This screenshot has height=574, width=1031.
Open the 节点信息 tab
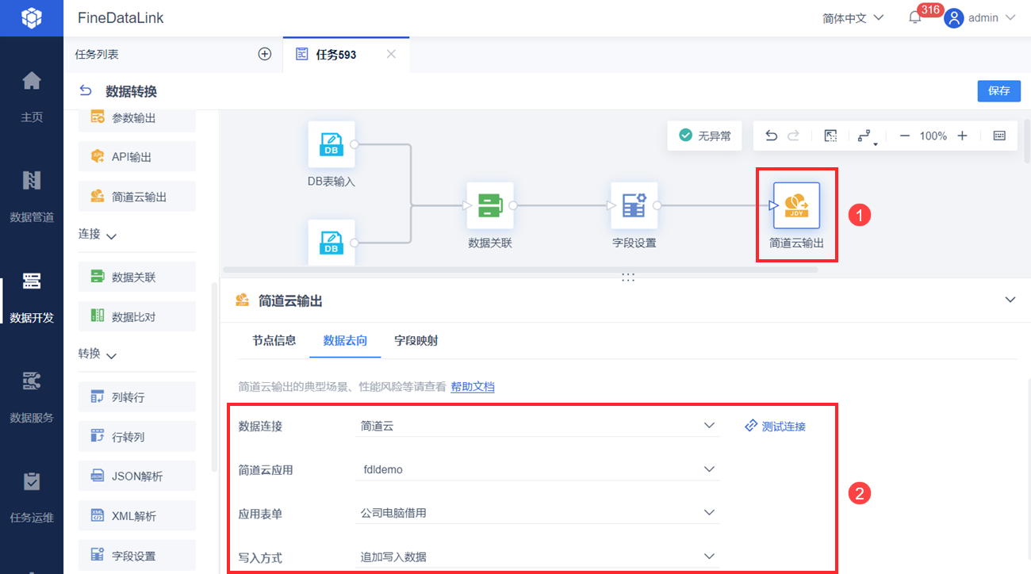click(x=274, y=341)
